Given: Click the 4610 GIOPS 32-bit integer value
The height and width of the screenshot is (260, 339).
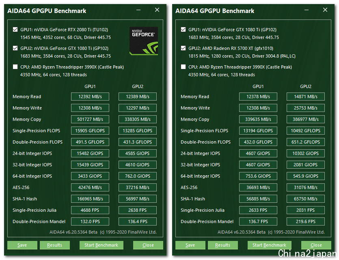Looking at the screenshot, I should pyautogui.click(x=138, y=165).
